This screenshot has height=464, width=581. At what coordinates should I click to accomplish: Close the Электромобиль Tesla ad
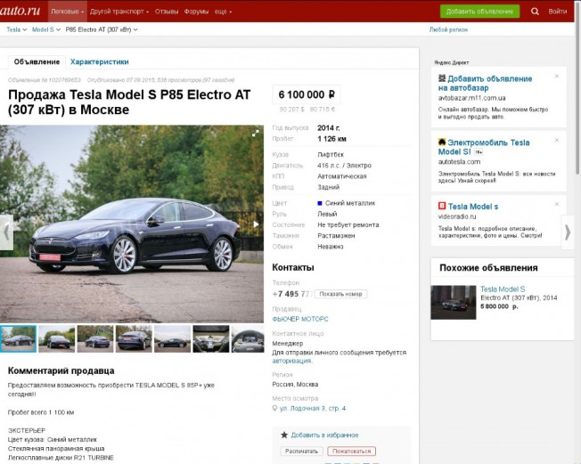click(x=556, y=140)
